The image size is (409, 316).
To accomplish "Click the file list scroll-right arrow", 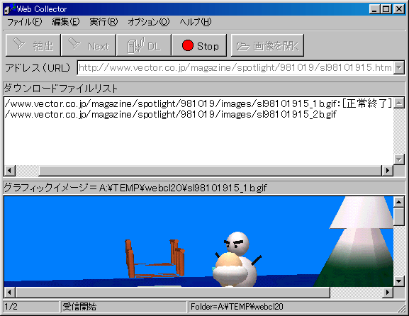I will (387, 171).
